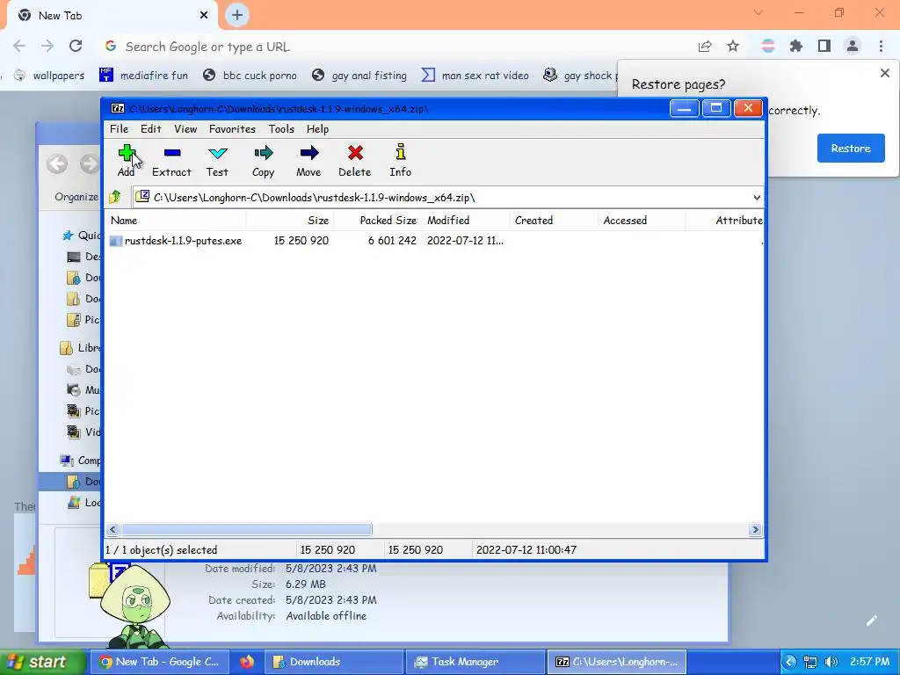The width and height of the screenshot is (900, 675).
Task: Open the Favorites menu
Action: 232,129
